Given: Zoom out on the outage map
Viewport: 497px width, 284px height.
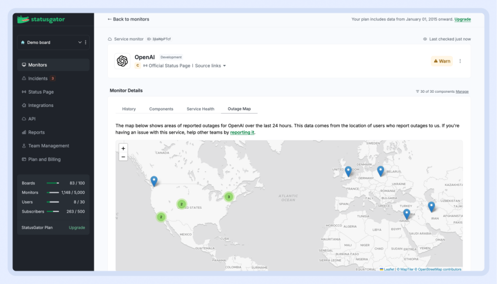Looking at the screenshot, I should pos(123,157).
